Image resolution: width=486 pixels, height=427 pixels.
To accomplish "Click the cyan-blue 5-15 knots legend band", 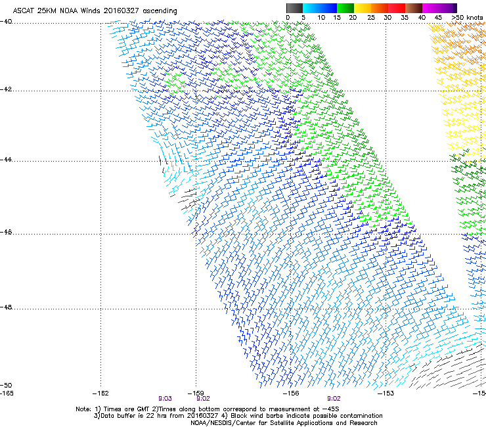I will click(320, 8).
